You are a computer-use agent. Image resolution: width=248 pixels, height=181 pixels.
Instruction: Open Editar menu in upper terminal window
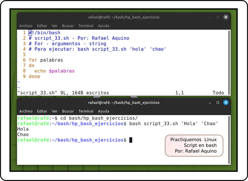(x=42, y=26)
